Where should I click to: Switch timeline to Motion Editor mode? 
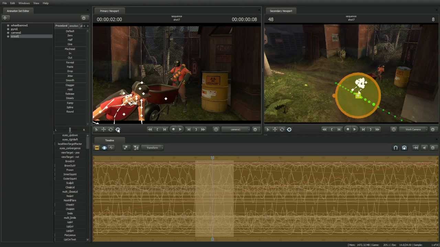coord(104,148)
